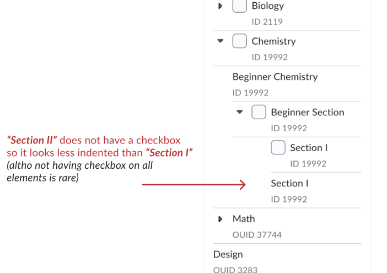
Task: Expand the Biology tree node arrow
Action: [221, 6]
